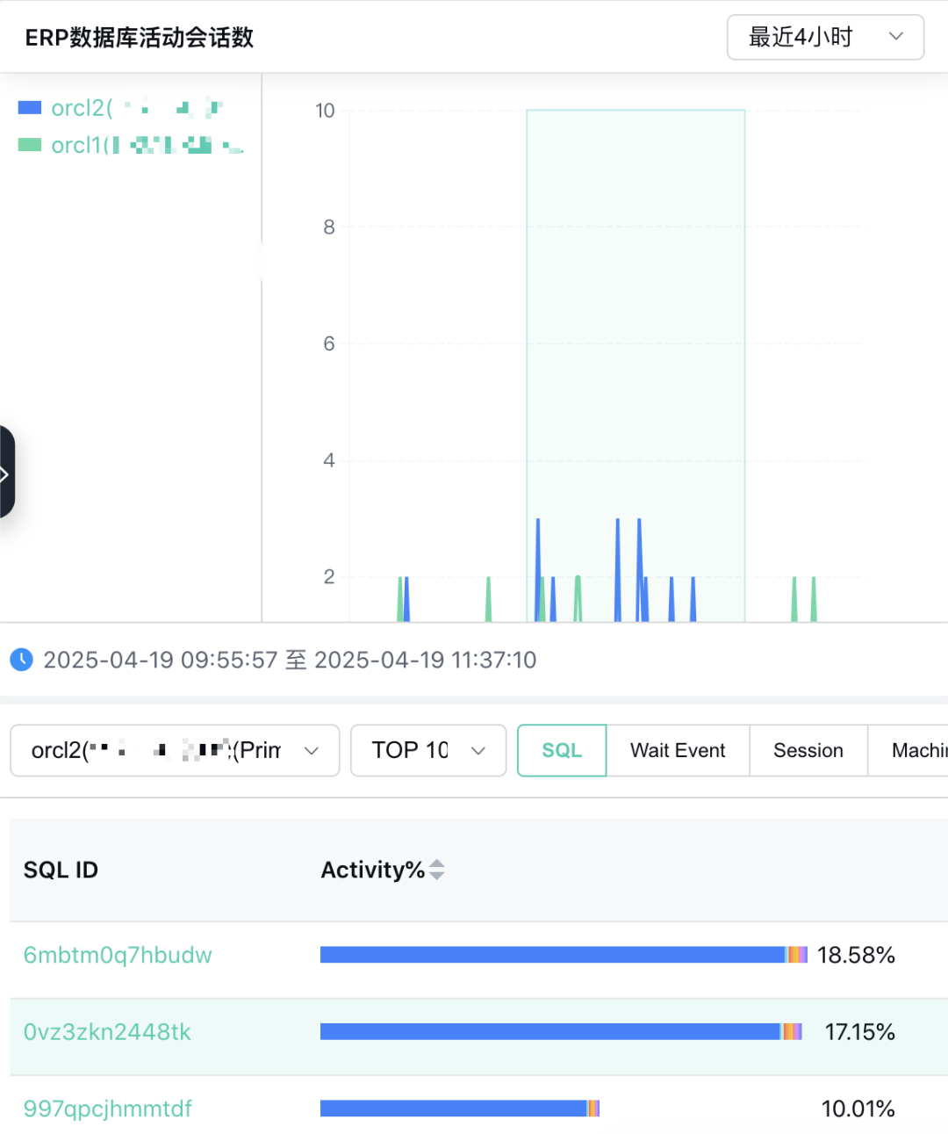Select the SQL tab
This screenshot has width=948, height=1134.
(562, 750)
